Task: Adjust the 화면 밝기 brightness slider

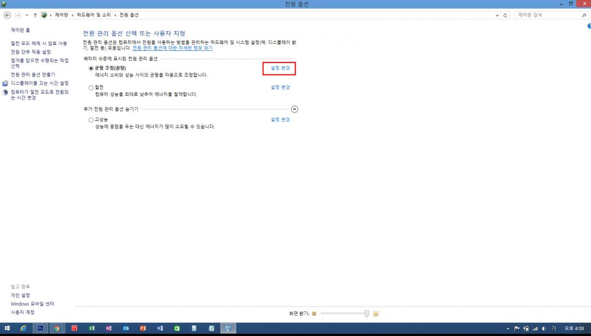Action: click(367, 314)
